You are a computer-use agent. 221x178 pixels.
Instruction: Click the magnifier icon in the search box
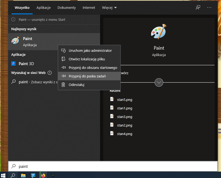tap(13, 166)
